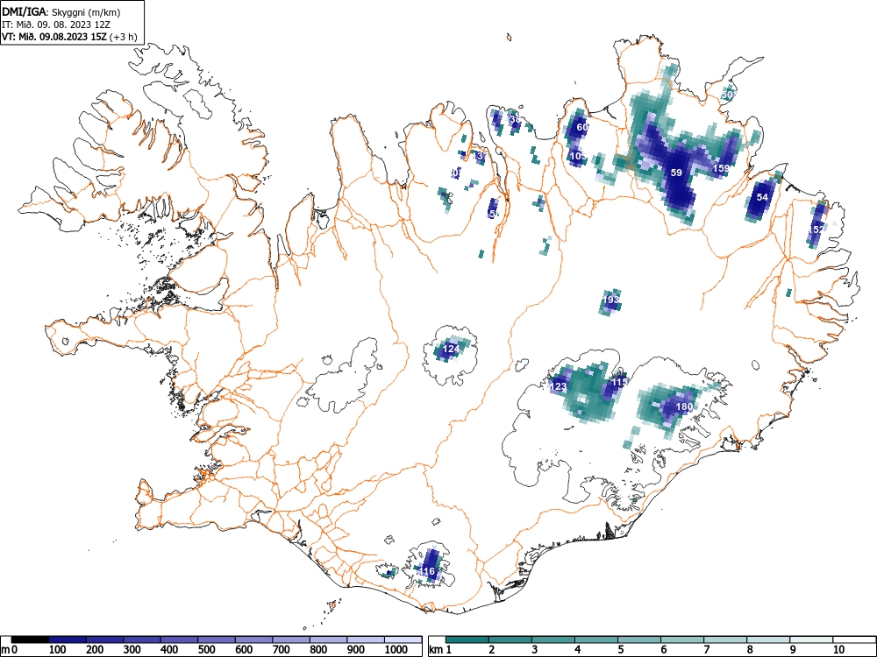Click the pale swatch between 9 and 10 km
Viewport: 877px width, 657px height.
pos(811,639)
